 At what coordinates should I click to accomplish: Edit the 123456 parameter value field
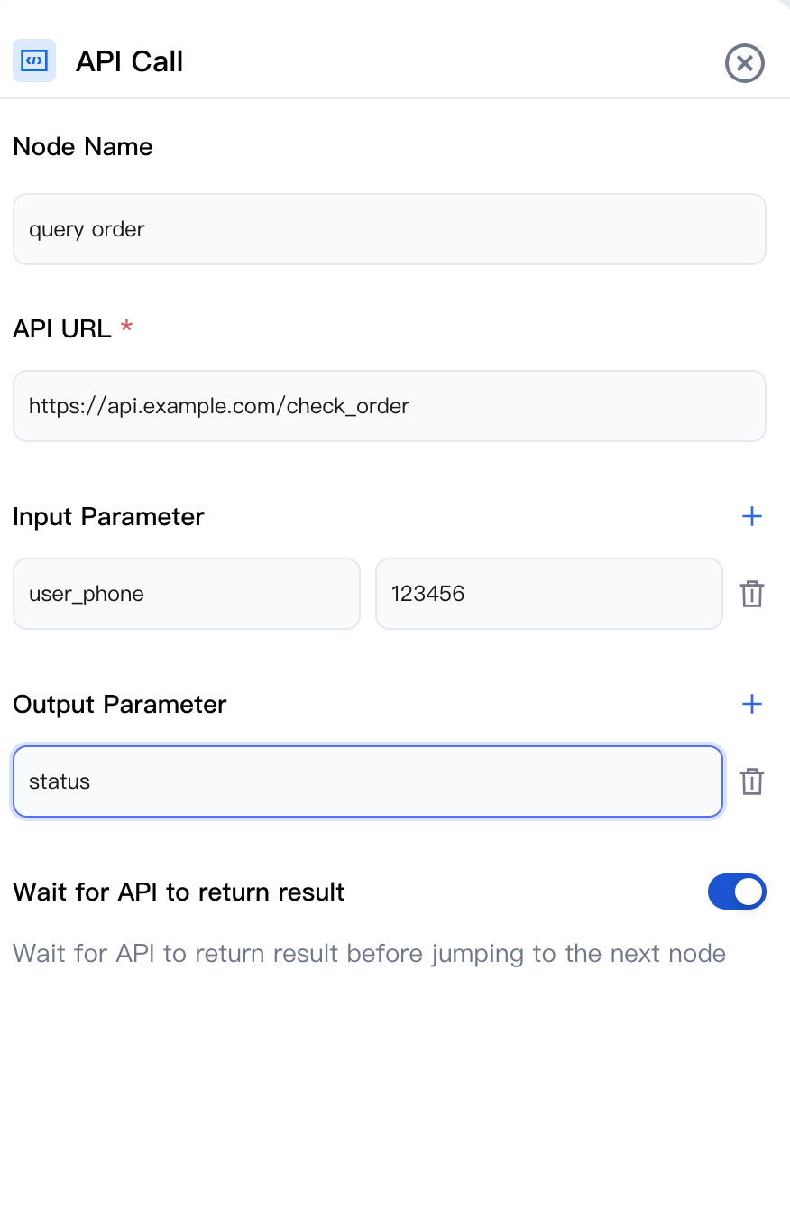pos(548,594)
